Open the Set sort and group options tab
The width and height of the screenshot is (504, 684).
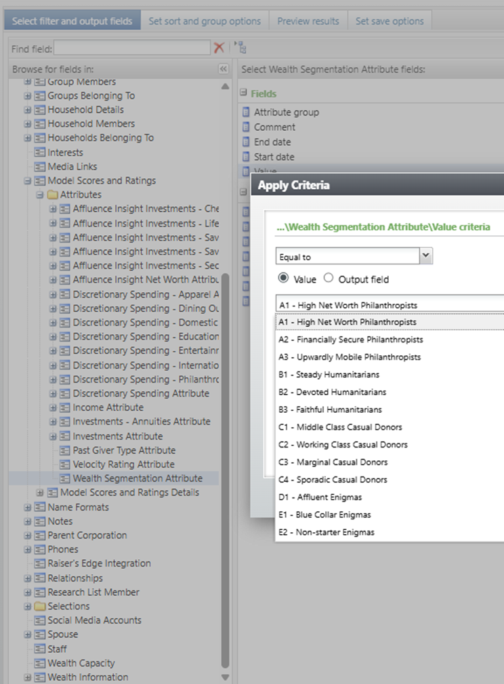pos(205,20)
